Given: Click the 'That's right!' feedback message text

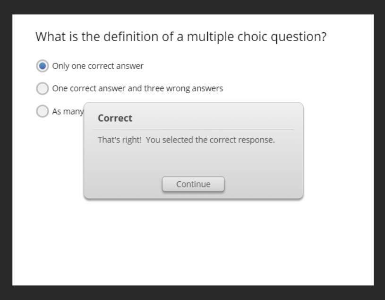Looking at the screenshot, I should click(x=119, y=141).
